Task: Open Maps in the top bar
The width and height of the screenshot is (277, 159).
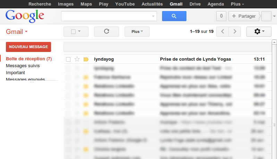Action: click(x=86, y=4)
